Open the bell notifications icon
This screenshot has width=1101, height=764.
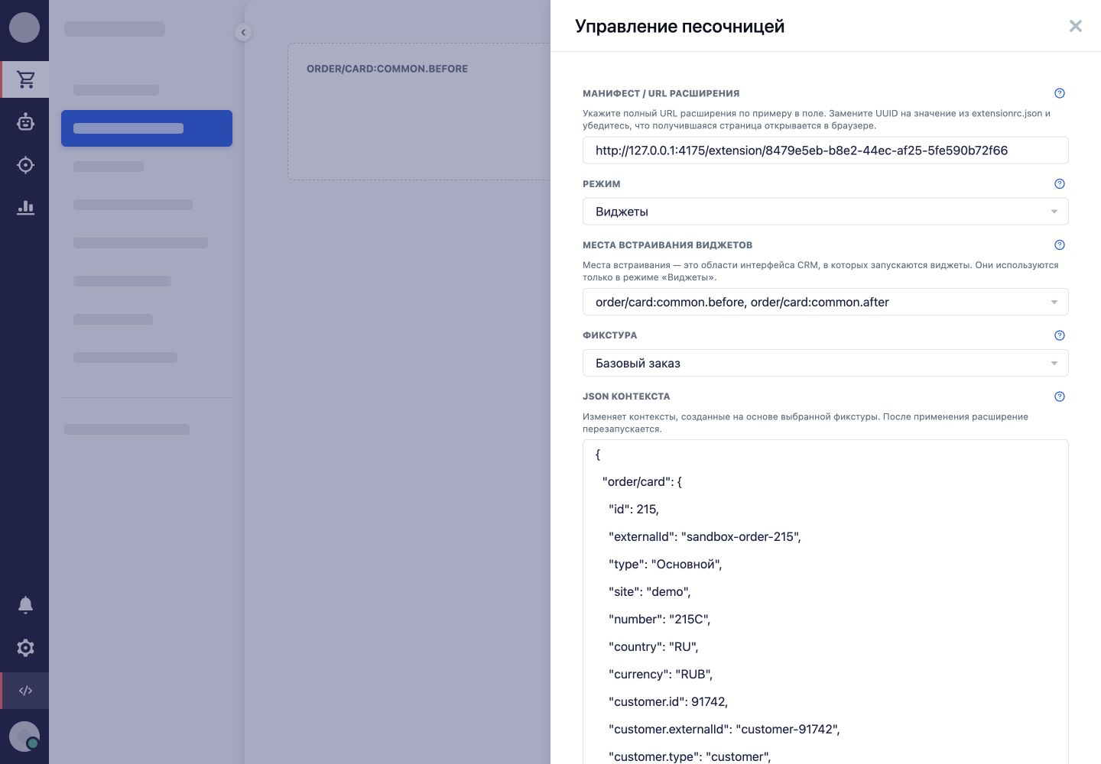(x=25, y=605)
